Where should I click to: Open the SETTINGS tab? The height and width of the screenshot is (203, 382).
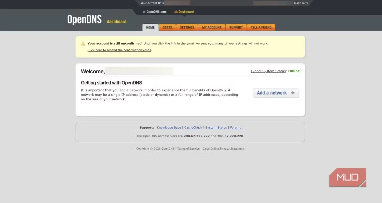pos(187,27)
